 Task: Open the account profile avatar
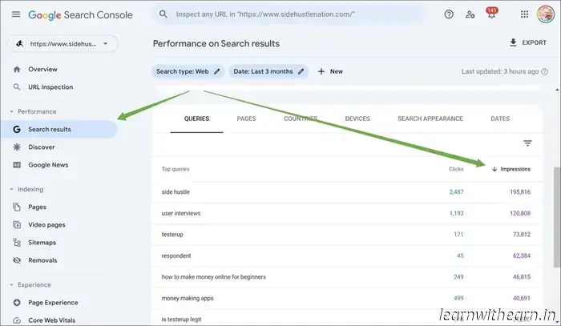pos(546,14)
